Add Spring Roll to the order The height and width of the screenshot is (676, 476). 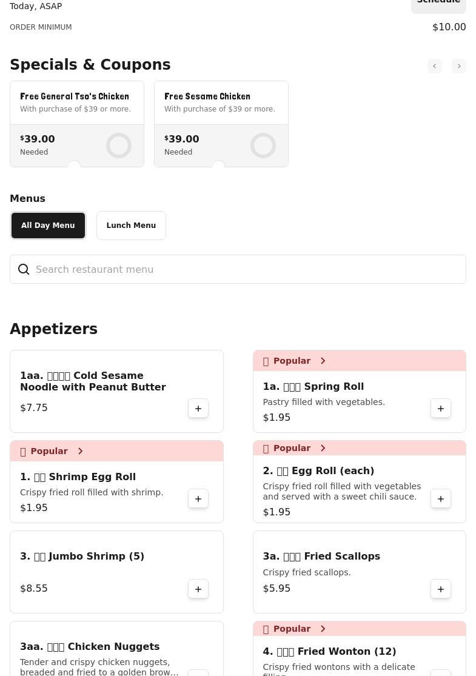(441, 409)
